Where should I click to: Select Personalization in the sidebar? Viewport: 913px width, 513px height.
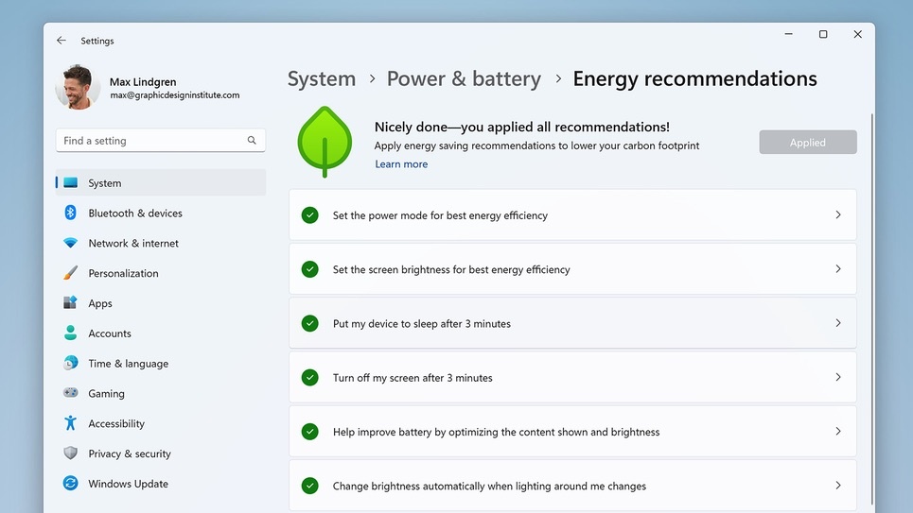tap(161, 273)
